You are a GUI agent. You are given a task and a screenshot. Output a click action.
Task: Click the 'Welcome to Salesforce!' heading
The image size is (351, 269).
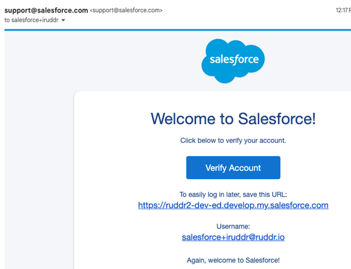pyautogui.click(x=233, y=119)
